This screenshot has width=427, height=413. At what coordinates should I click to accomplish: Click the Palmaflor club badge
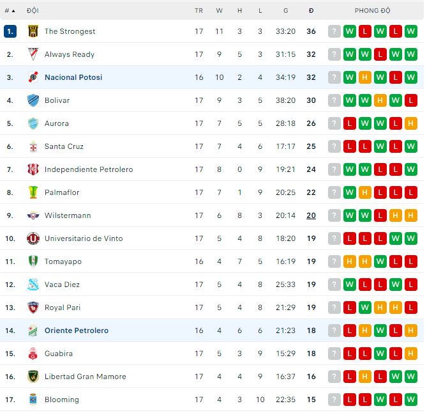pos(33,192)
